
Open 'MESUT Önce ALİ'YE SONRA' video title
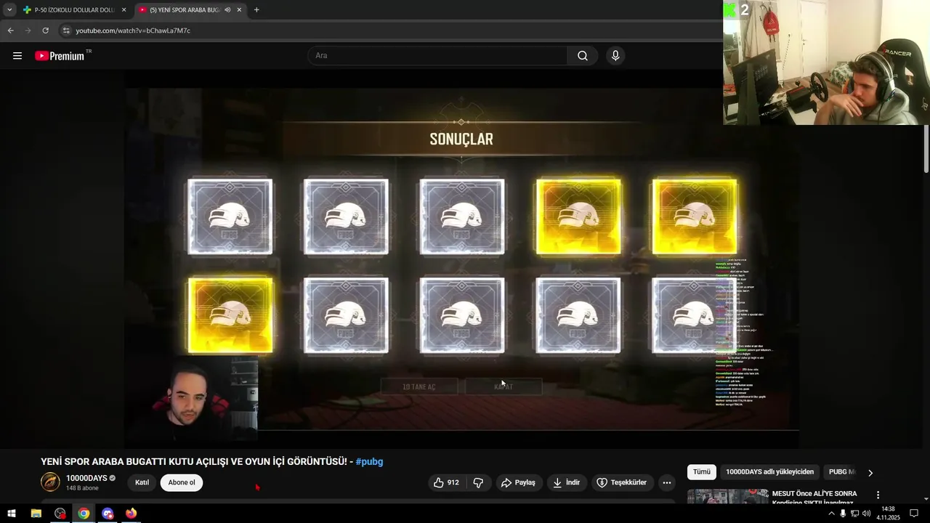(x=814, y=498)
